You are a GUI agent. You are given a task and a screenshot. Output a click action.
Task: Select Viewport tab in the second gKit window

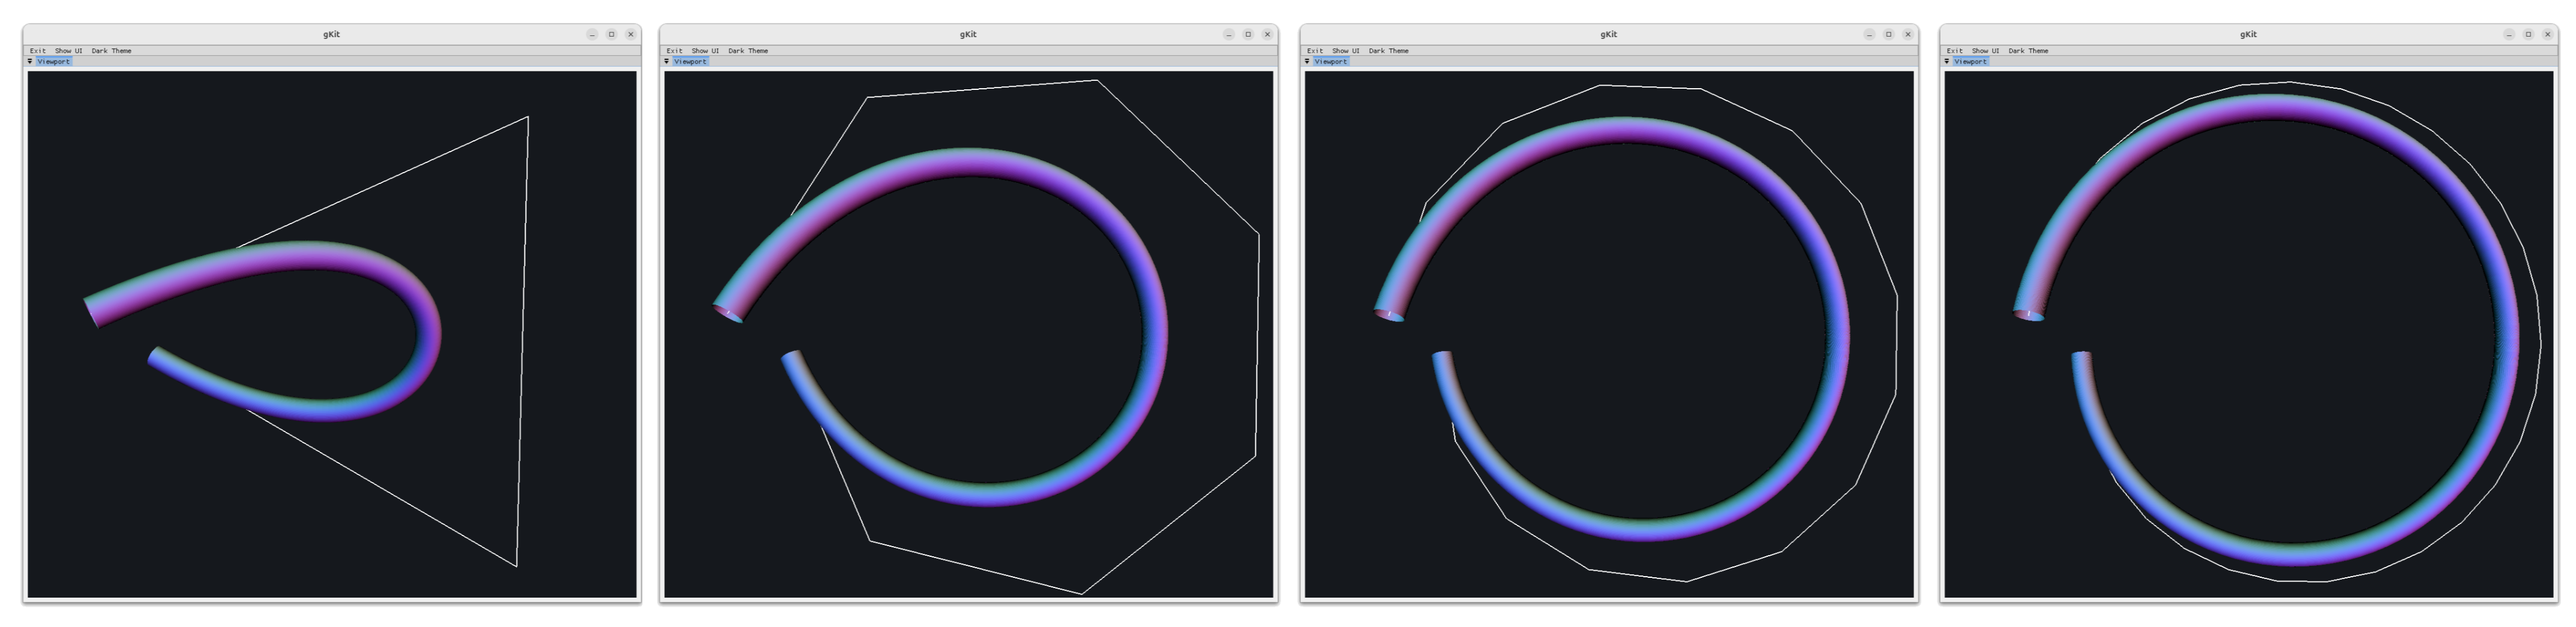[691, 62]
